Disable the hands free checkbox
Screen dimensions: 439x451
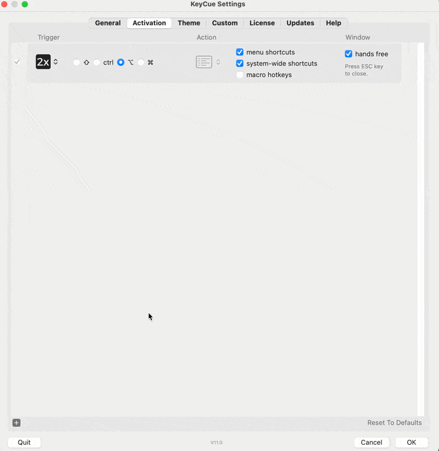[x=349, y=54]
